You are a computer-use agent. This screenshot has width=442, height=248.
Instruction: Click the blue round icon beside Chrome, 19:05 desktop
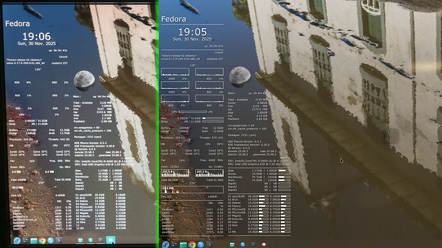201,244
